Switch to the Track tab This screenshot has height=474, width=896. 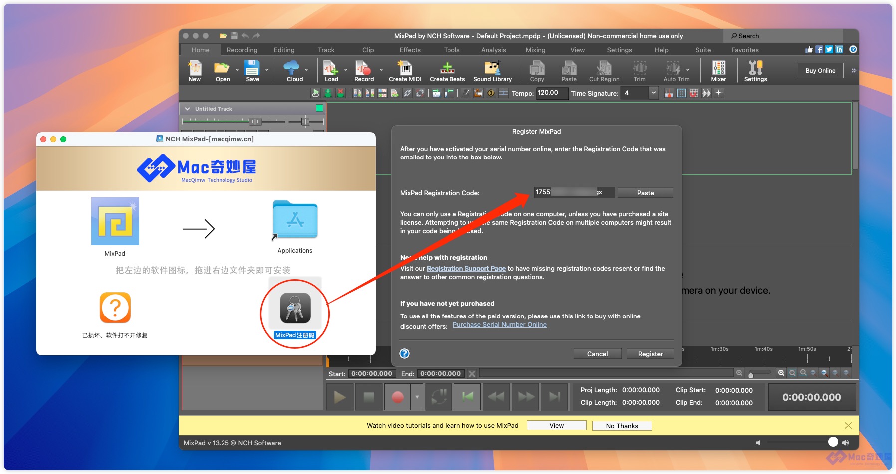(326, 50)
